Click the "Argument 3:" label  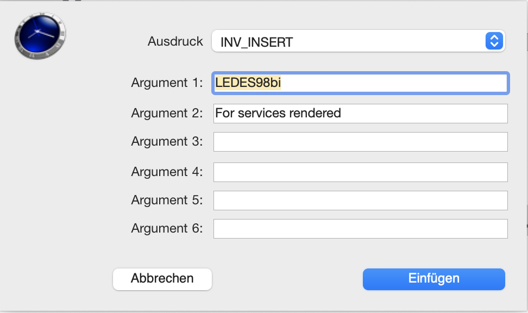pyautogui.click(x=167, y=141)
